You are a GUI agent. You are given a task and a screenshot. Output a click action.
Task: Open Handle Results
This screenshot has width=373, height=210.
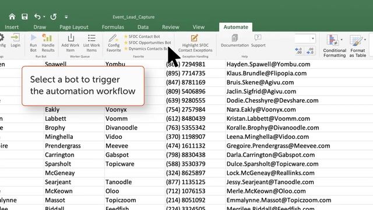48,43
